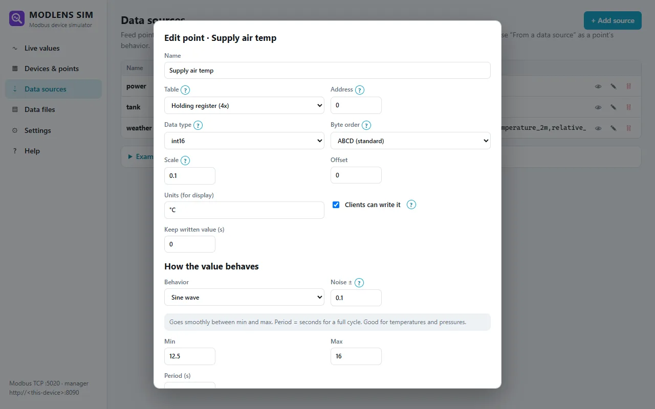Viewport: 655px width, 409px height.
Task: Click the Offset input field
Action: pyautogui.click(x=356, y=175)
